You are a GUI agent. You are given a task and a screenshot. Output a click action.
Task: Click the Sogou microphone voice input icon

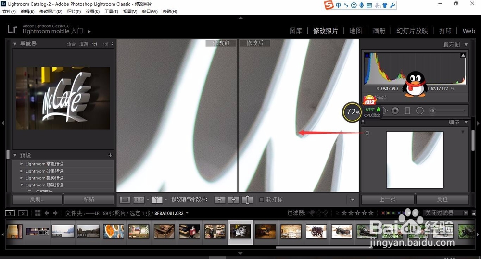[362, 5]
